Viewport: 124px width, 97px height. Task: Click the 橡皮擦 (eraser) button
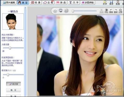14,84
